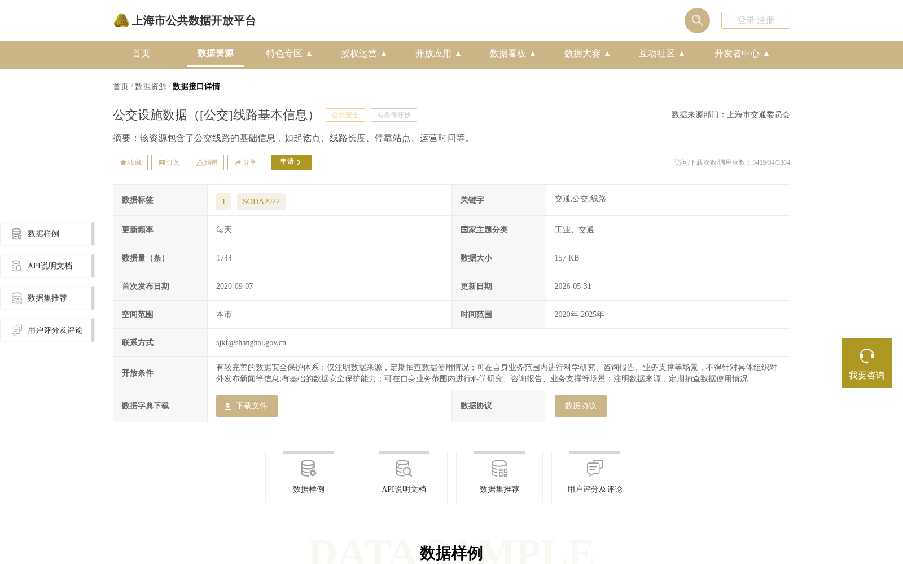This screenshot has height=564, width=903.
Task: Jump to 用户评分及评论 via sidebar label
Action: [55, 330]
